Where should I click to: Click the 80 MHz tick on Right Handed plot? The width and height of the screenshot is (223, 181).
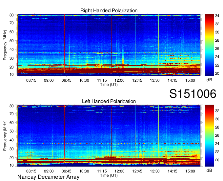tap(11, 15)
